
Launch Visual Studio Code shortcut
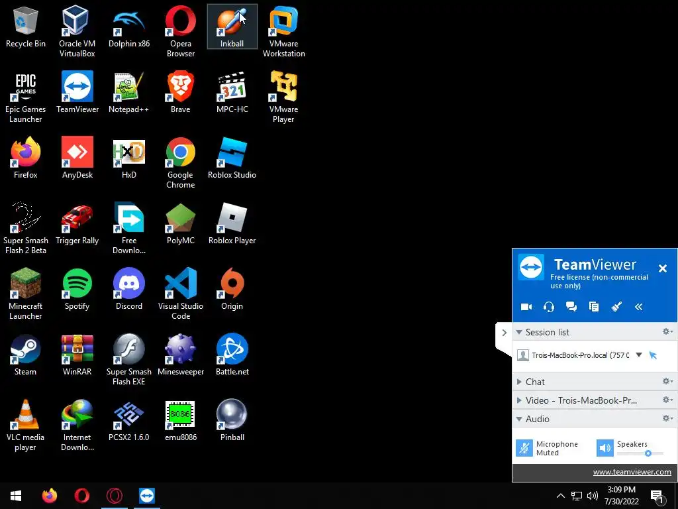tap(180, 294)
